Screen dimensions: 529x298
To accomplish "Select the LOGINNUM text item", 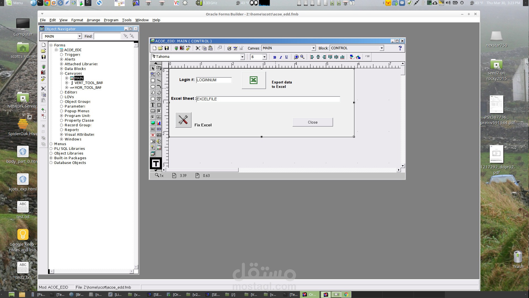I will point(214,80).
